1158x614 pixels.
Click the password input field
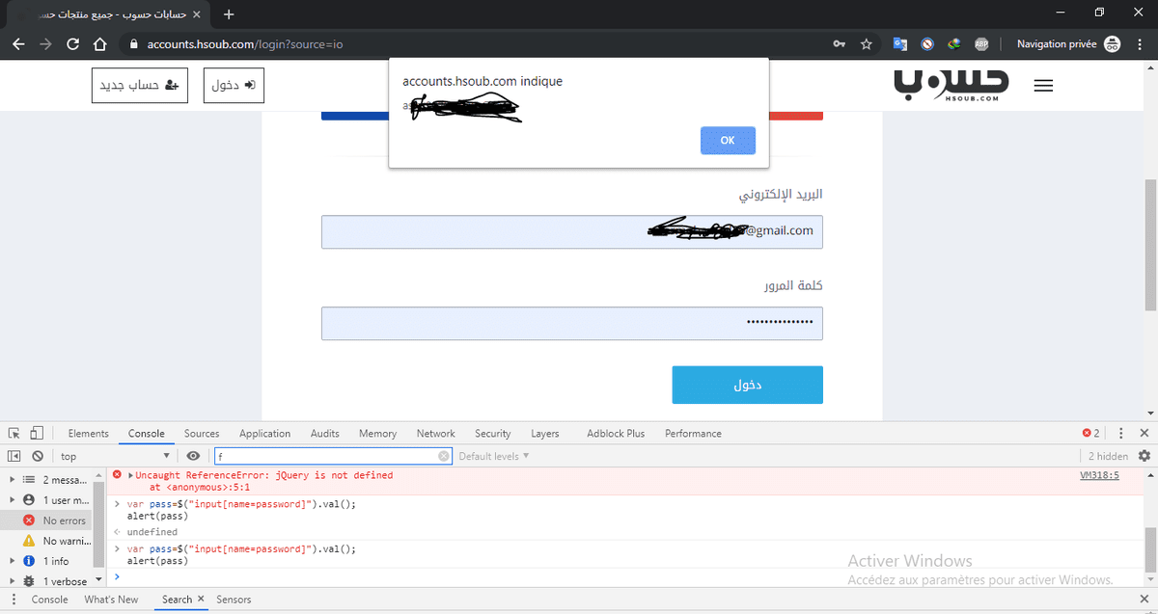tap(571, 324)
